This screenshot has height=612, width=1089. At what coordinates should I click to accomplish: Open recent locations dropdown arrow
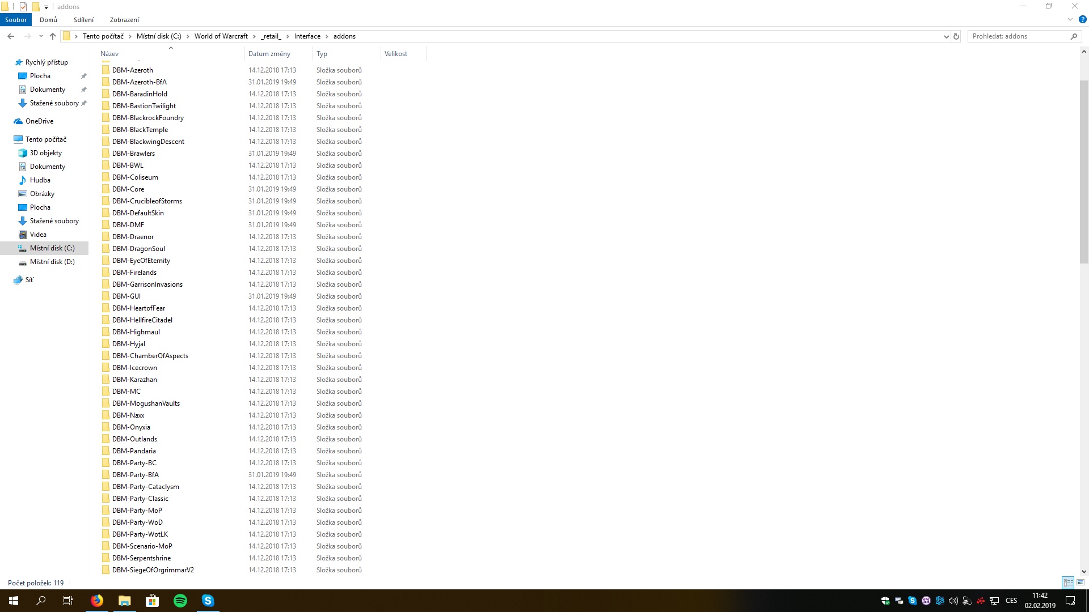(41, 36)
